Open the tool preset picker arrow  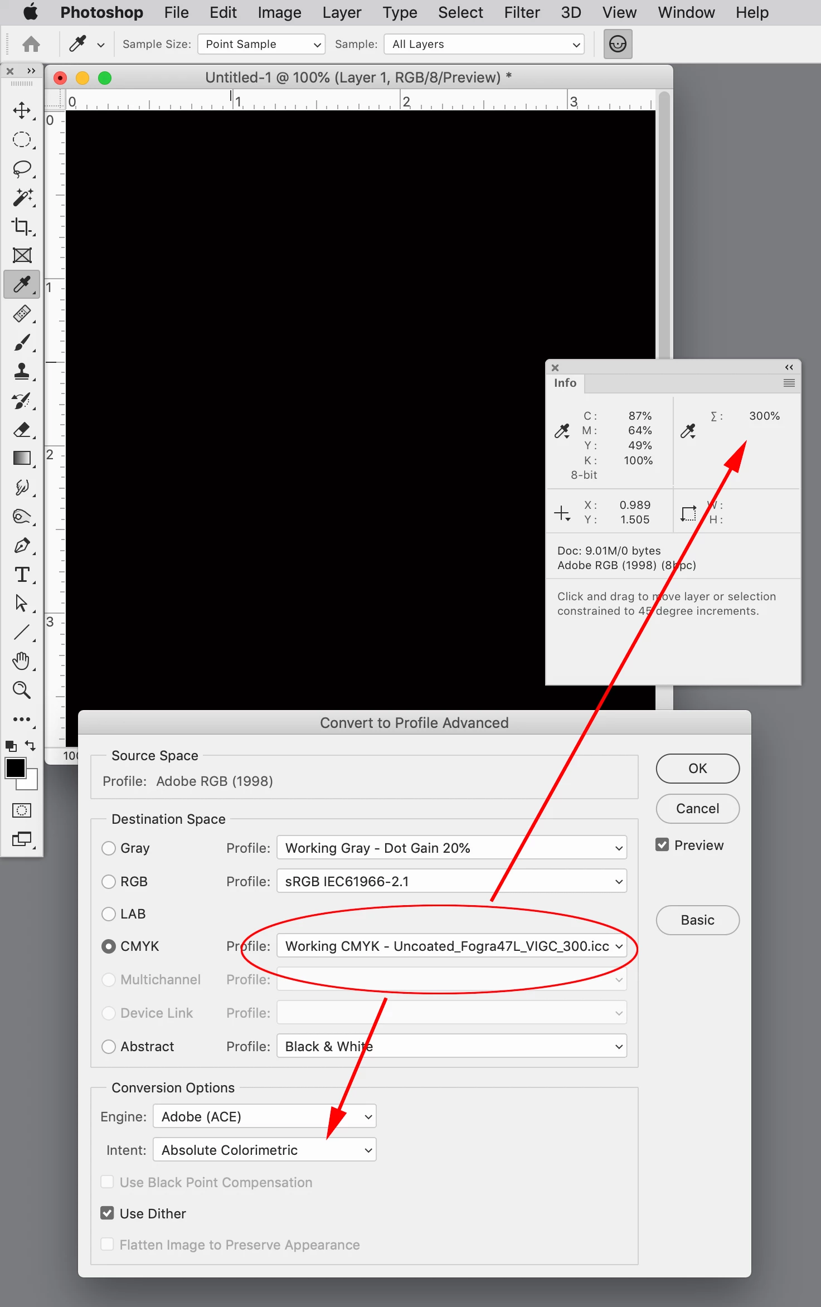pos(101,45)
